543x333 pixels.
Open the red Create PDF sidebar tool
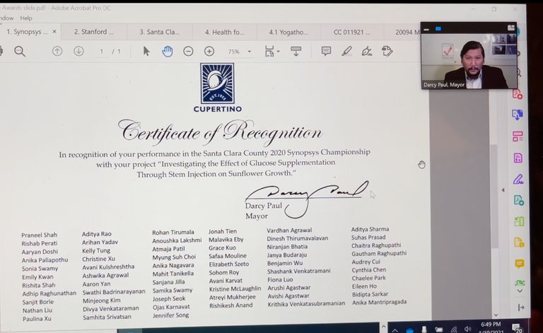coord(518,94)
